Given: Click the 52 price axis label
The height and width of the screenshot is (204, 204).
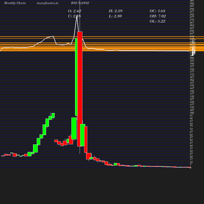Looking at the screenshot, I should click(191, 140).
